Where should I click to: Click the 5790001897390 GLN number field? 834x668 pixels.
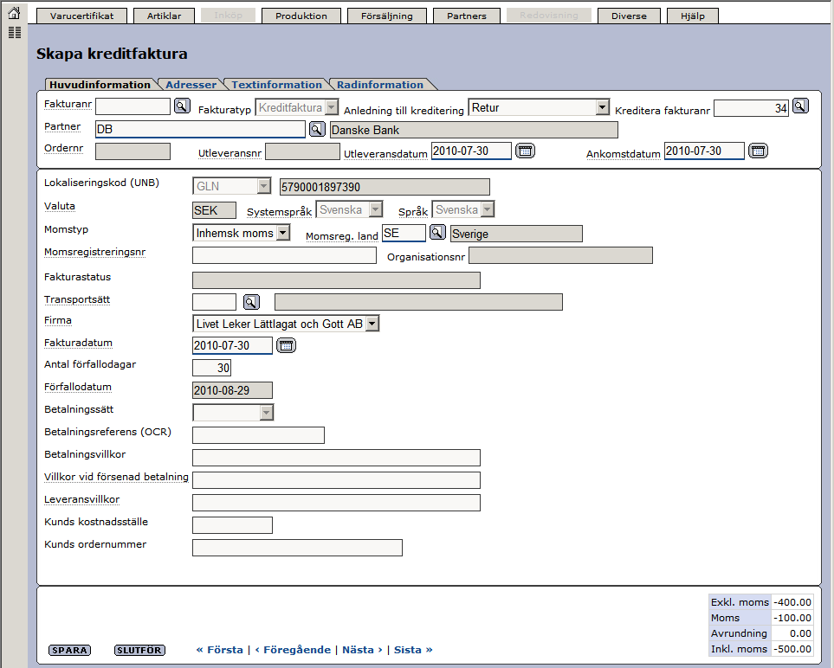[x=385, y=187]
